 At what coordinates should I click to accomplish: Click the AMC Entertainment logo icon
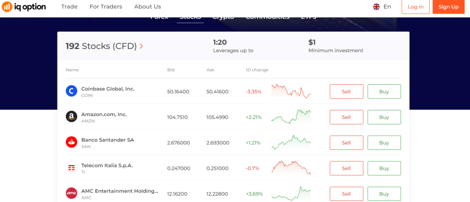72,193
